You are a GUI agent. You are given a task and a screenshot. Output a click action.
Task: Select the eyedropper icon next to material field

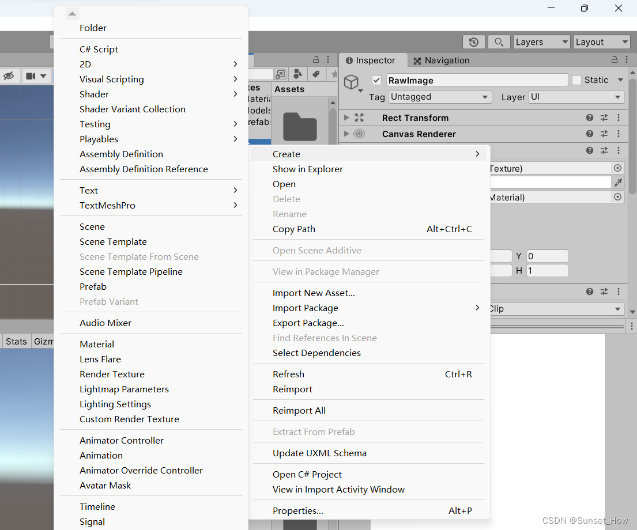[618, 182]
